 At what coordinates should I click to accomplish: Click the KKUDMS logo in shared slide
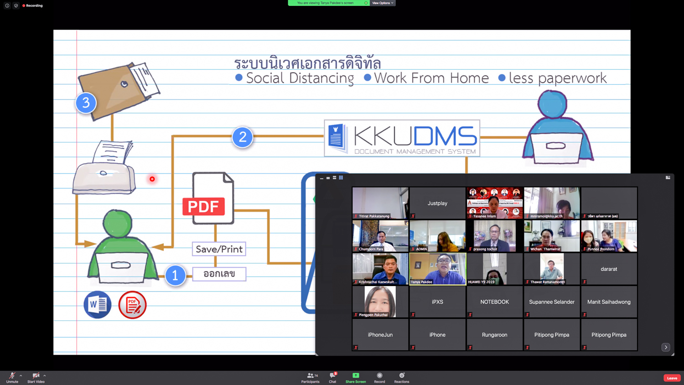(402, 138)
